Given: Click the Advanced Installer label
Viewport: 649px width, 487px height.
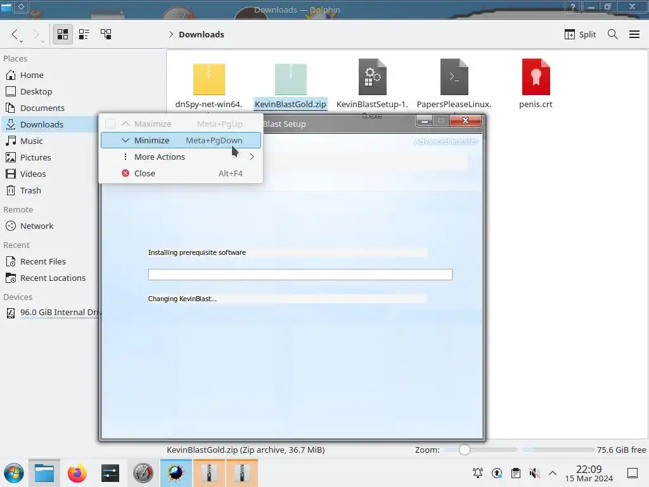Looking at the screenshot, I should (x=446, y=141).
